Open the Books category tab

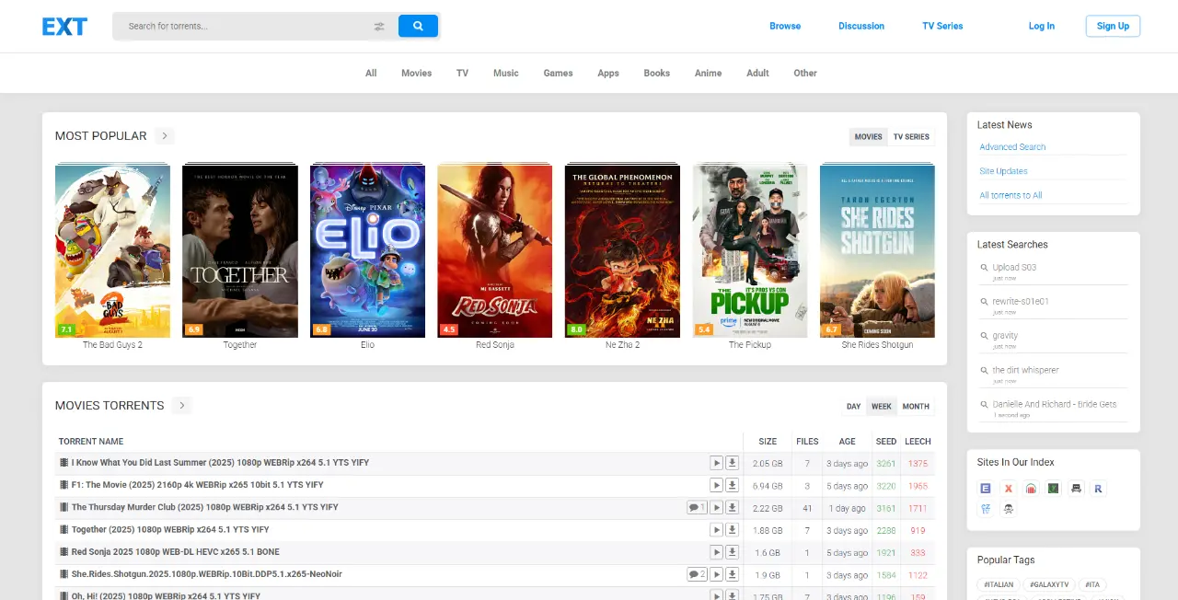click(656, 73)
